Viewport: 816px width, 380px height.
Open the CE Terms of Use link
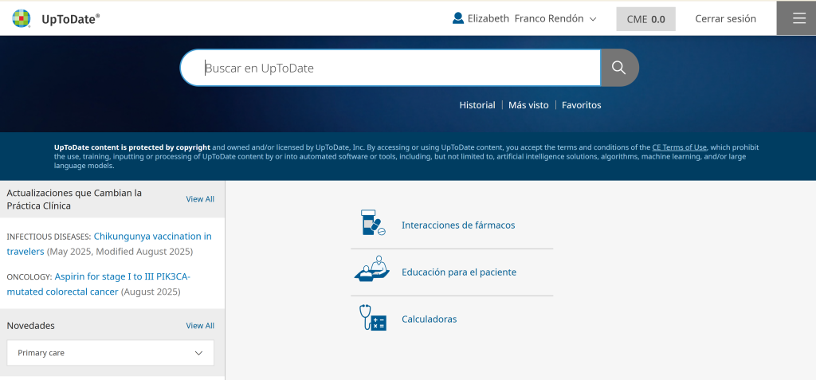(680, 147)
